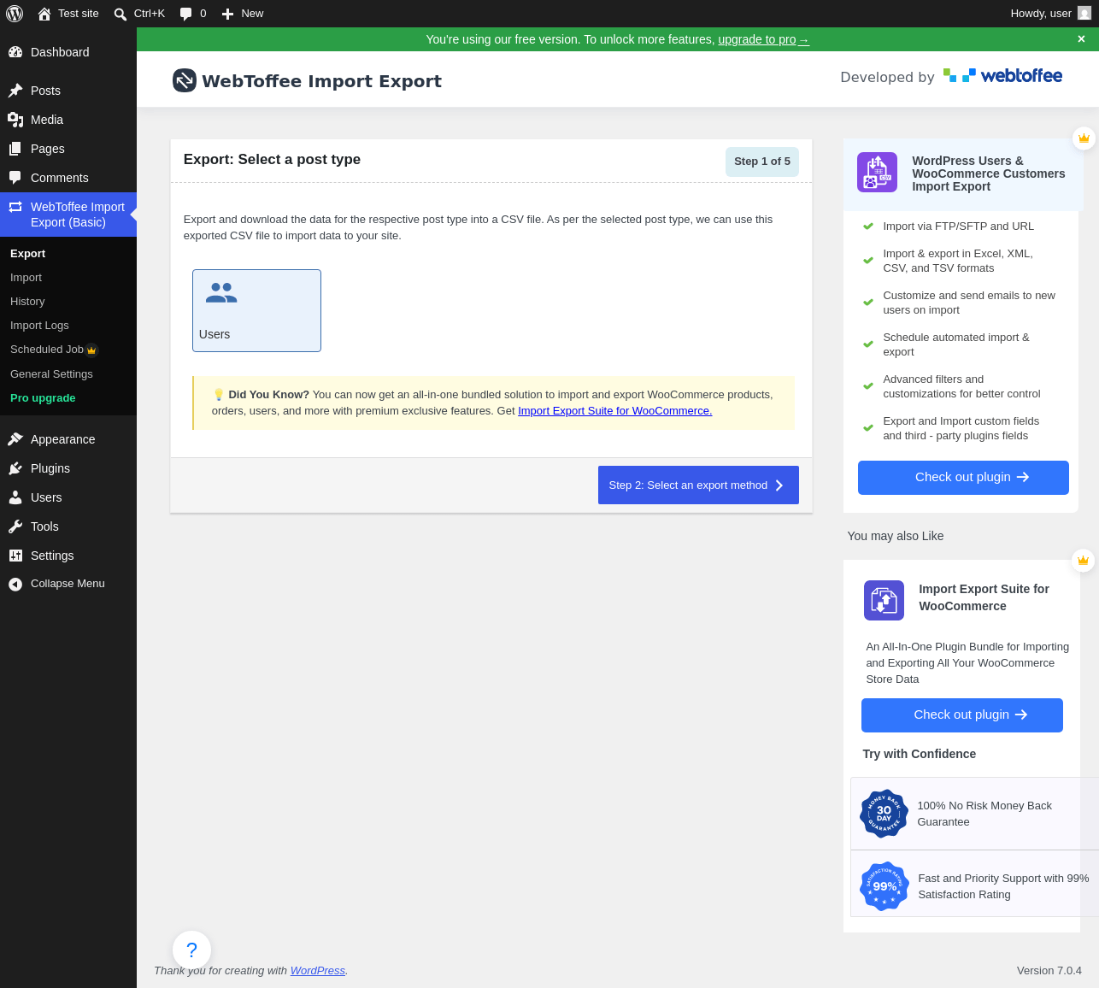This screenshot has height=988, width=1099.
Task: Click the Comments bubble icon in sidebar
Action: 15,178
